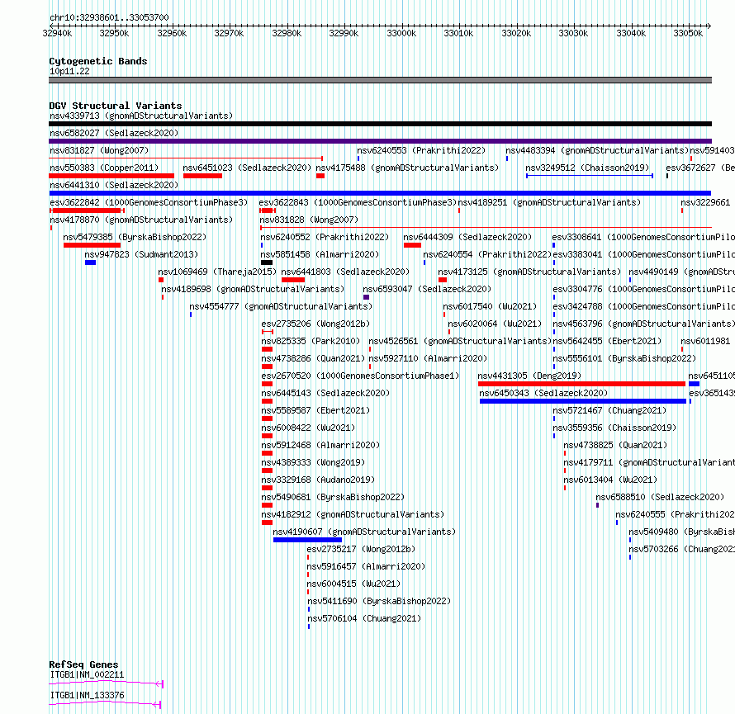Image resolution: width=735 pixels, height=714 pixels.
Task: Click the nsv6445143 (Sedlazeck2020) label
Action: [x=325, y=393]
